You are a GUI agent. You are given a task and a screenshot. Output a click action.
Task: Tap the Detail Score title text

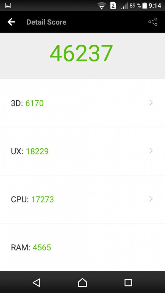point(46,22)
